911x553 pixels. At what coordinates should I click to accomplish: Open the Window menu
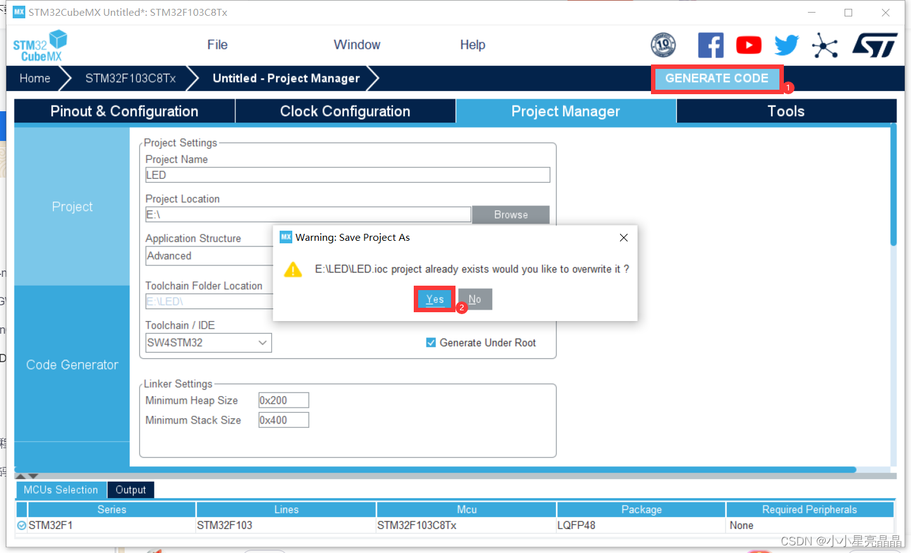tap(357, 45)
